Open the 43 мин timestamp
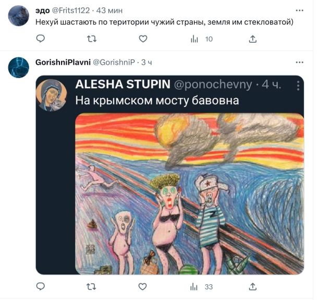This screenshot has width=318, height=300. pos(109,10)
